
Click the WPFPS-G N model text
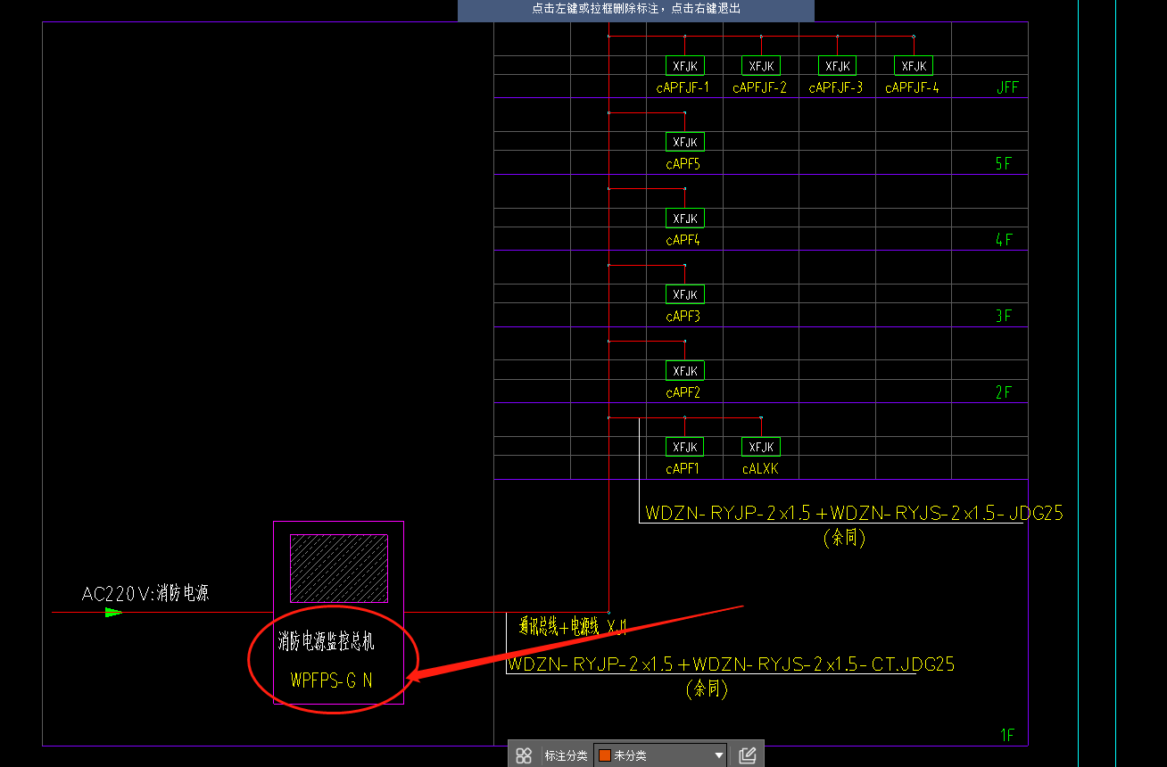click(332, 680)
